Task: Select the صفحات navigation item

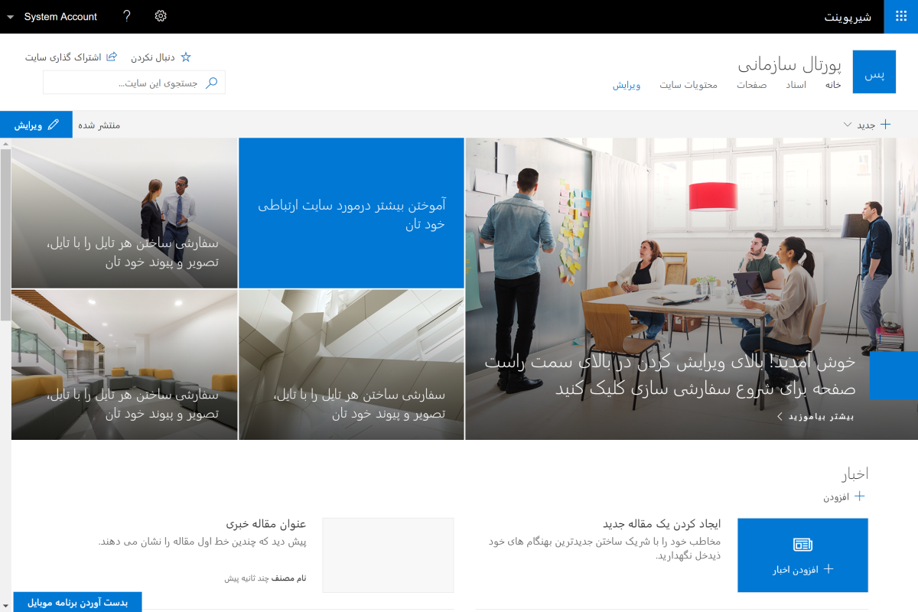Action: point(752,85)
